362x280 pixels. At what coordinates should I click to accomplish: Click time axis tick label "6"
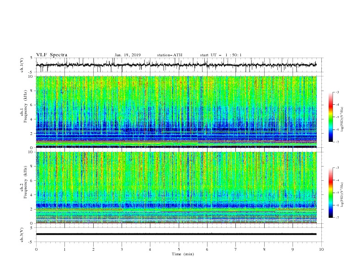click(x=208, y=249)
